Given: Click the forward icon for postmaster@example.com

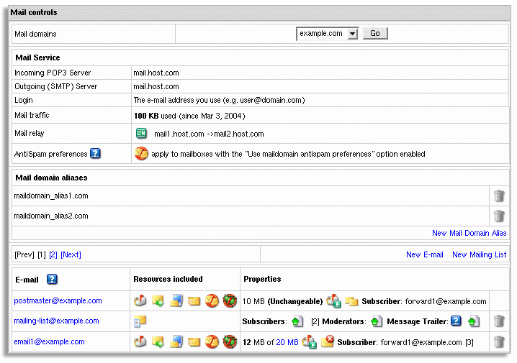Looking at the screenshot, I should tap(158, 300).
